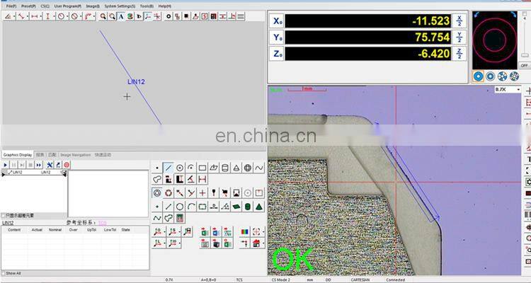The image size is (531, 283).
Task: Select the circle-with-center tool in the top palette row
Action: 180,168
